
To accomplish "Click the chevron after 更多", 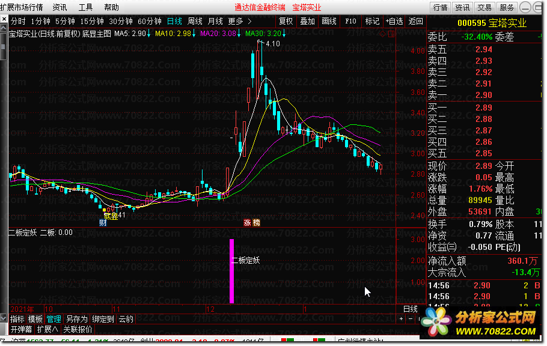I will click(x=249, y=21).
